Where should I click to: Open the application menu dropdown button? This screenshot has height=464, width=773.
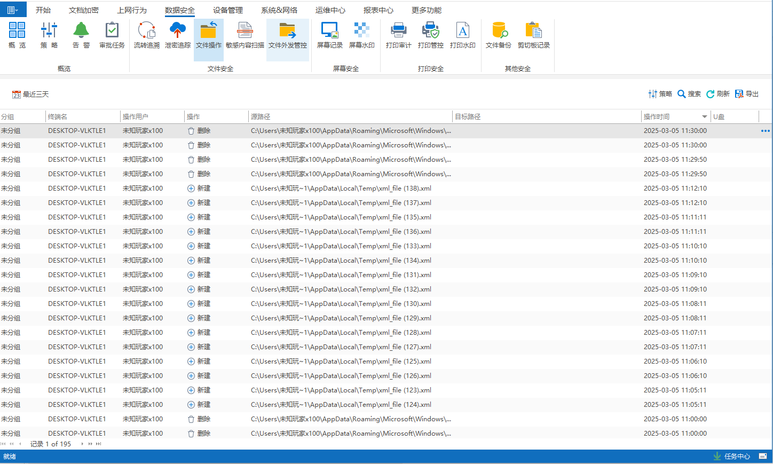13,10
